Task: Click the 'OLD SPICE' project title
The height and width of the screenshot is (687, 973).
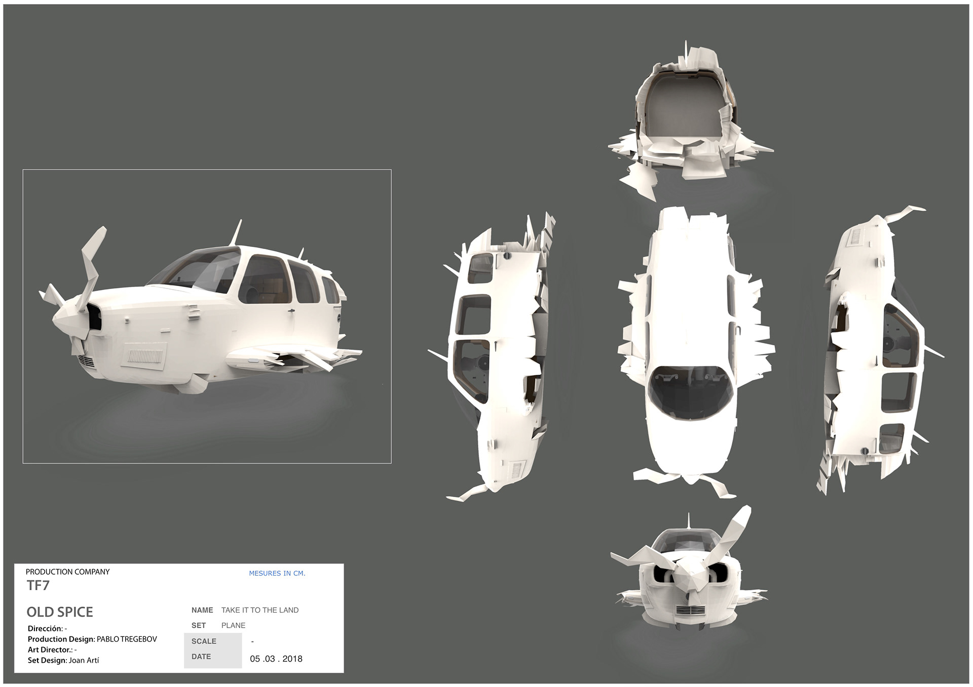Action: [60, 612]
